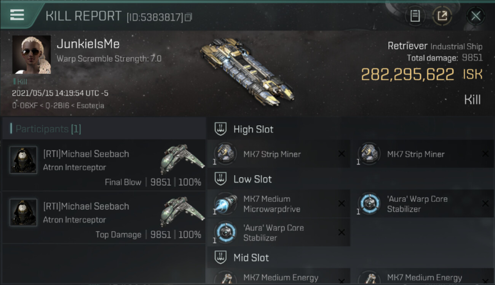Open the Top Damage Michael Seebach entry
The height and width of the screenshot is (285, 495).
104,217
